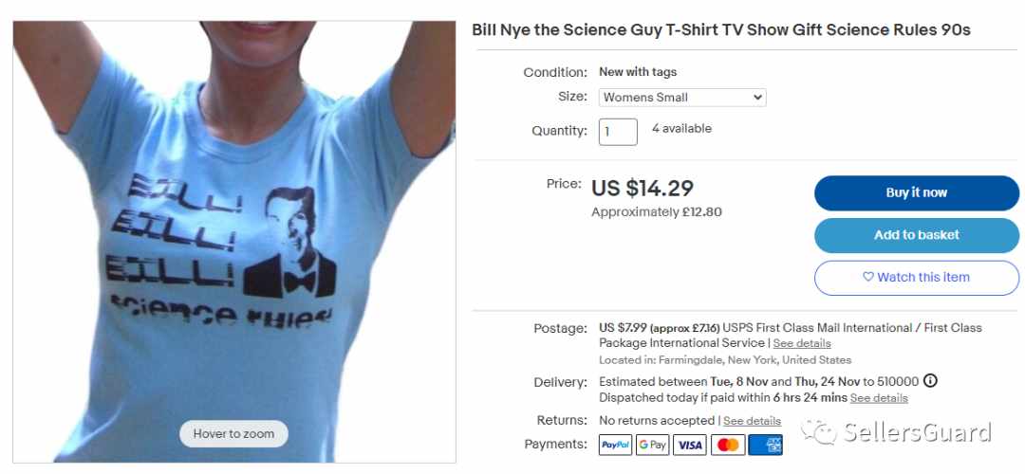Click the dropdown arrow of Size selector
This screenshot has width=1025, height=474.
pyautogui.click(x=757, y=98)
